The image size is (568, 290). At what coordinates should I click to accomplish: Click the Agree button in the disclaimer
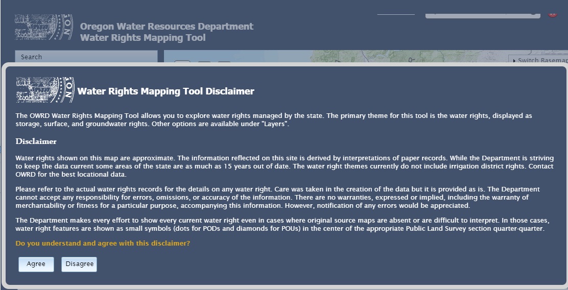36,264
